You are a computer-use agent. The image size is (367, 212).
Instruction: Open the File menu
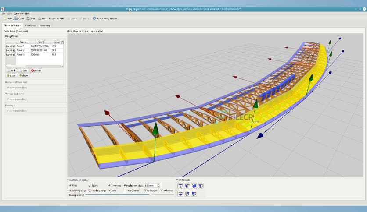tap(4, 14)
